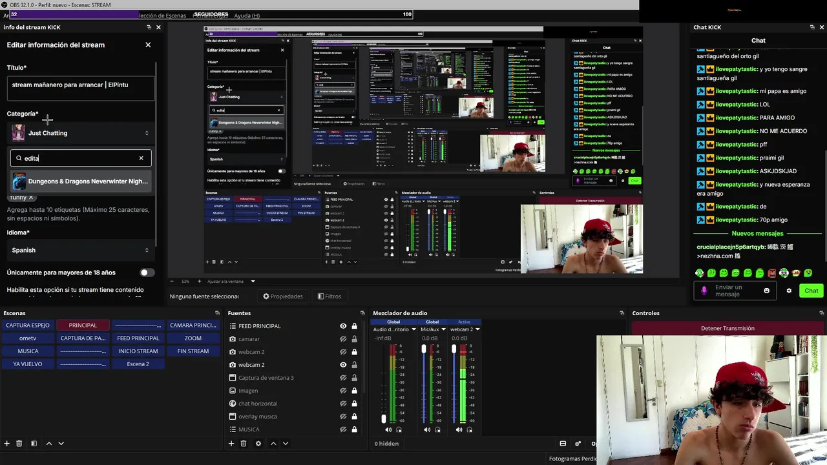Move the scene up with the Escenas up arrow
This screenshot has width=827, height=465.
pyautogui.click(x=48, y=444)
